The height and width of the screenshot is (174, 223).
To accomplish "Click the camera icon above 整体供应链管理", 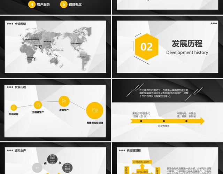I will [x=95, y=110].
